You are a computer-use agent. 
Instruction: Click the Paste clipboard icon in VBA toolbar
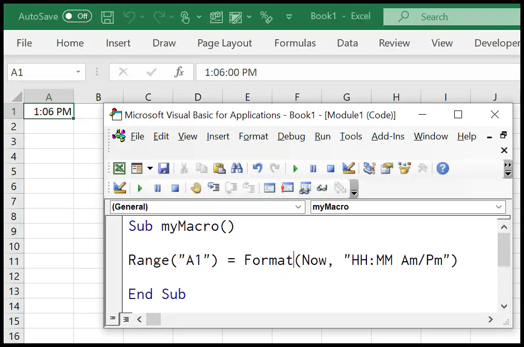pos(219,168)
